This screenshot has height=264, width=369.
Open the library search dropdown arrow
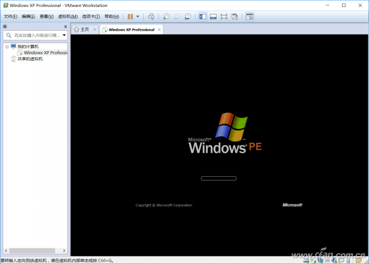click(64, 36)
